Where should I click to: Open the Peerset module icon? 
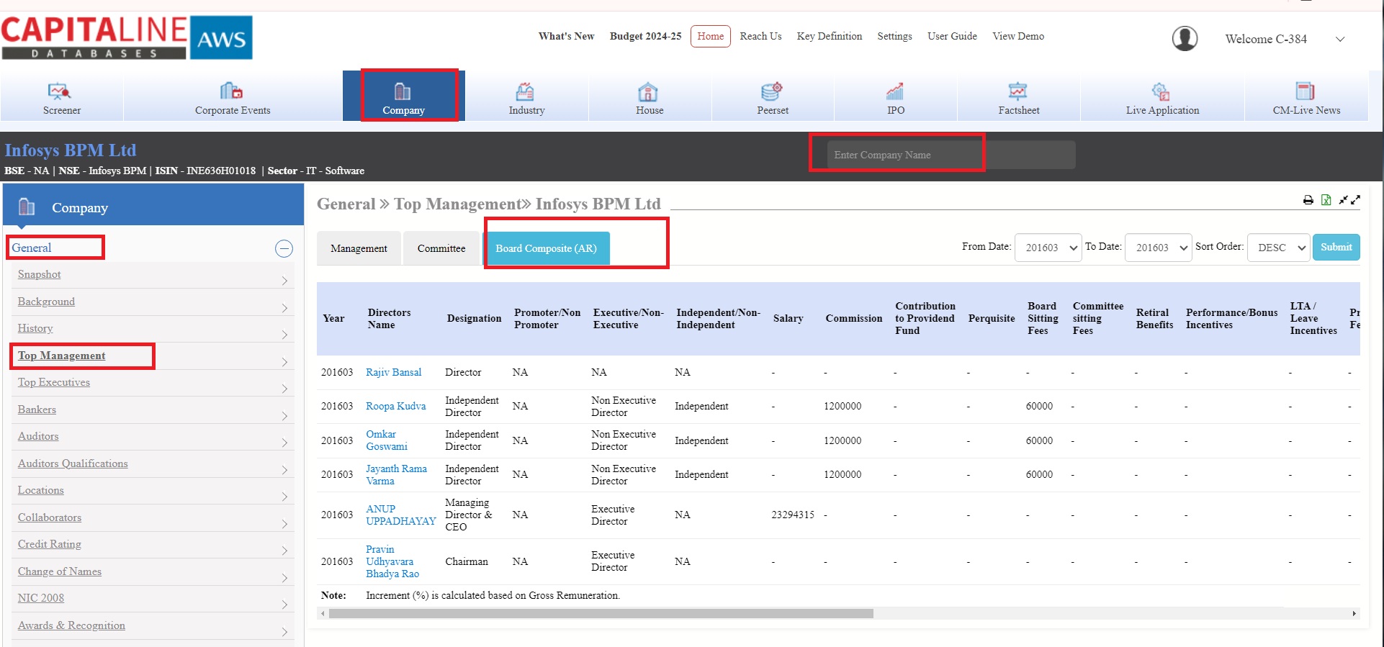click(x=771, y=91)
